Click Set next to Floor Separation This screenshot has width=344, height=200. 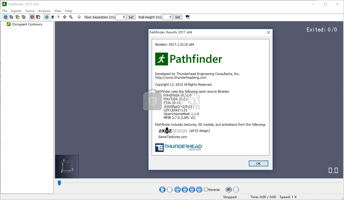[131, 17]
